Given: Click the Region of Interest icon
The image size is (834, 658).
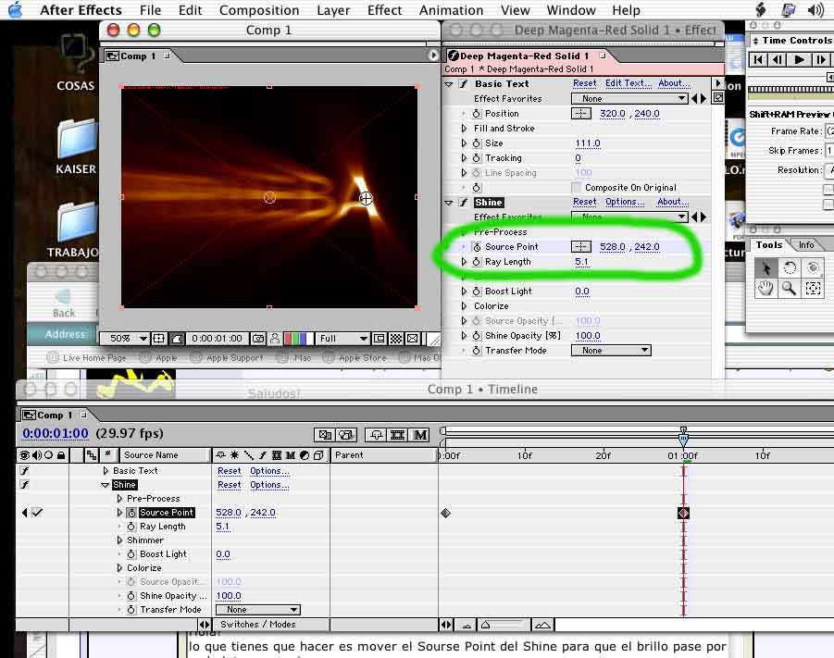Looking at the screenshot, I should 380,339.
